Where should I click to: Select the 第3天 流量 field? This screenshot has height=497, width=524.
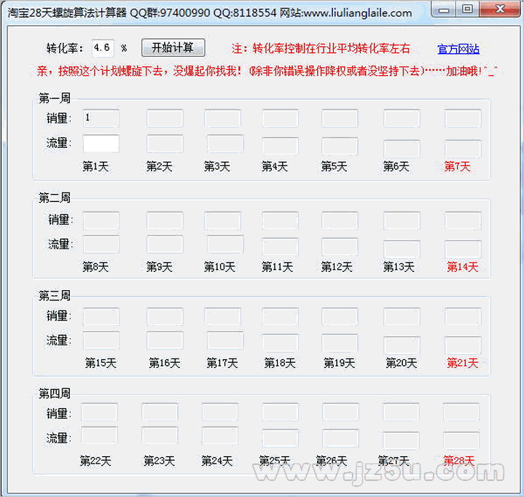pos(225,144)
